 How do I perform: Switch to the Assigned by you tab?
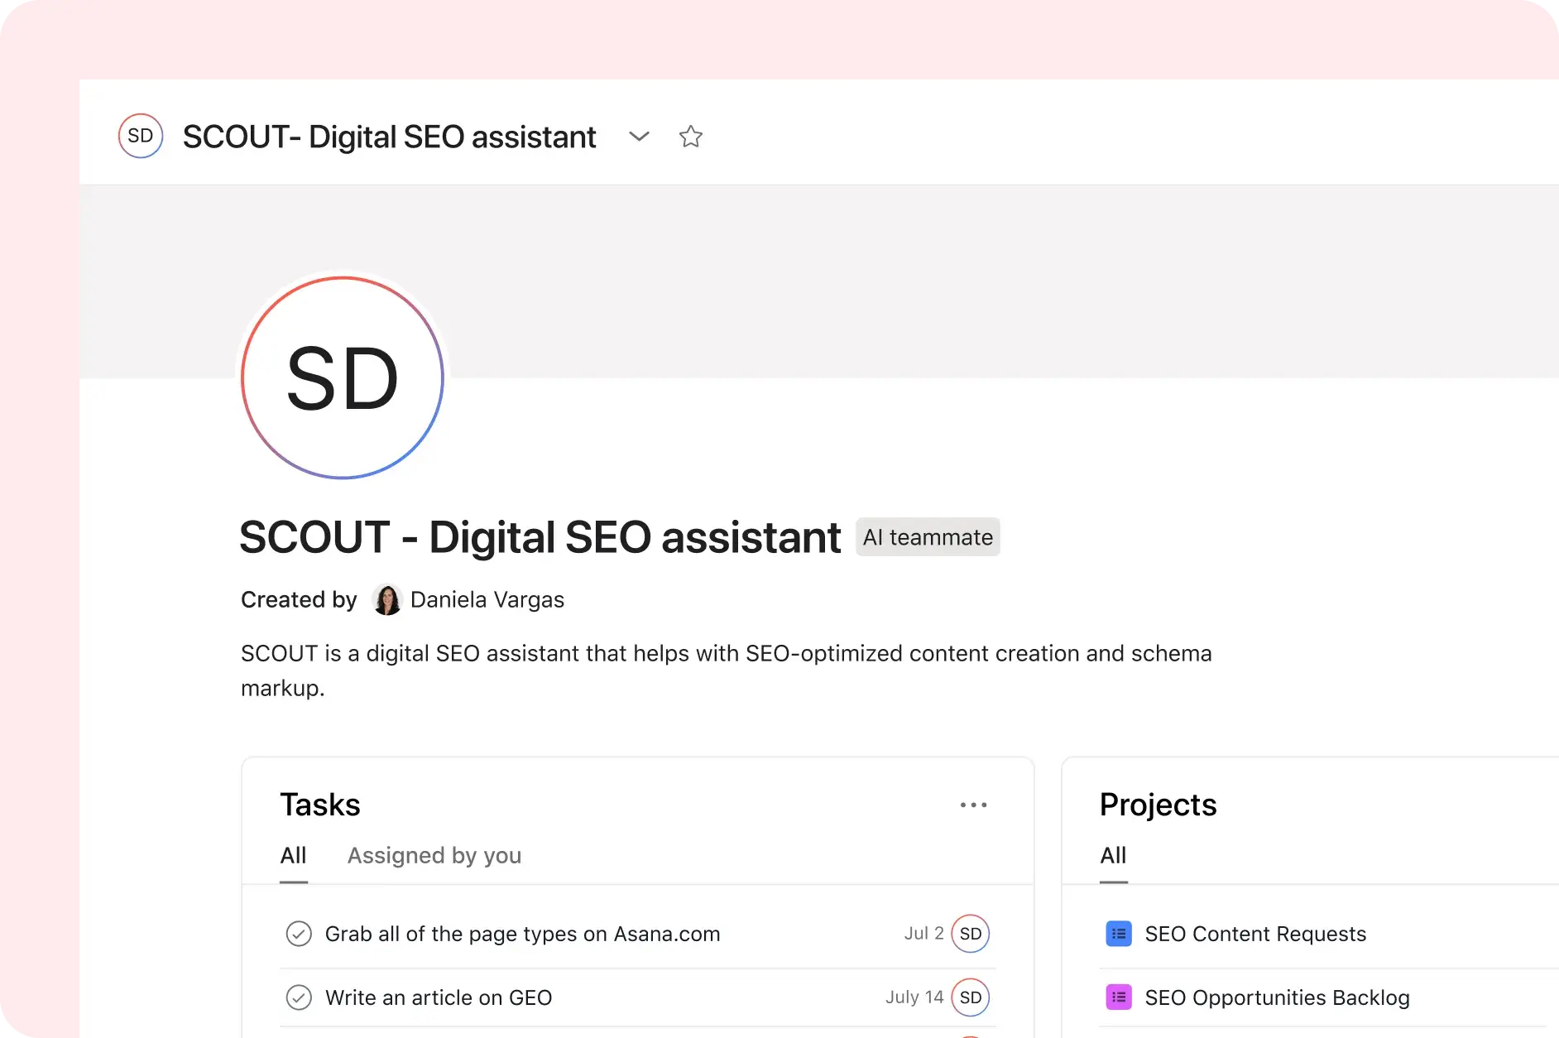(x=434, y=856)
